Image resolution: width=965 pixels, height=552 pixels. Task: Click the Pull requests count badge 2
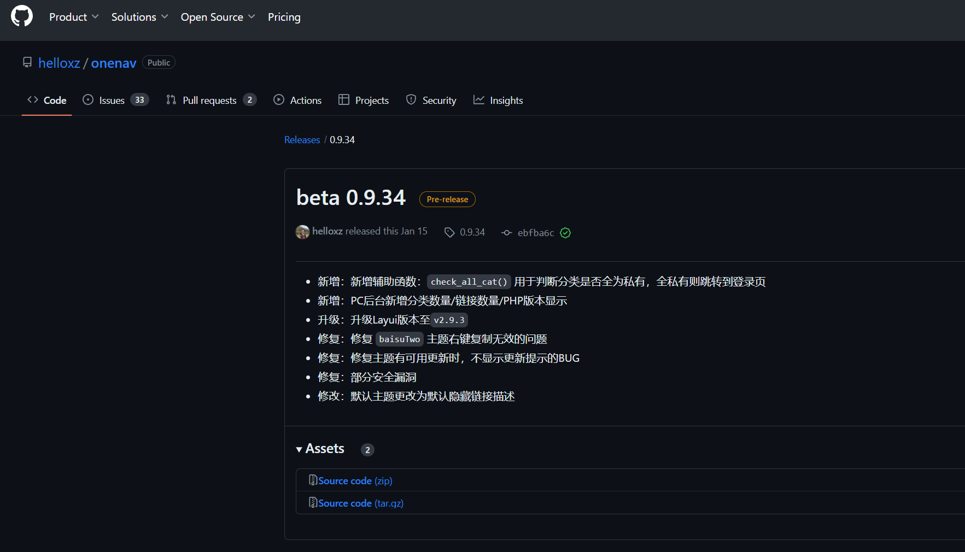pyautogui.click(x=250, y=100)
